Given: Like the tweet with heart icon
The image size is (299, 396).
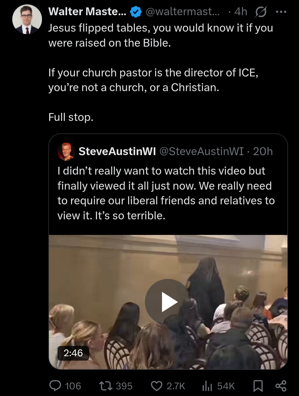Looking at the screenshot, I should (156, 386).
